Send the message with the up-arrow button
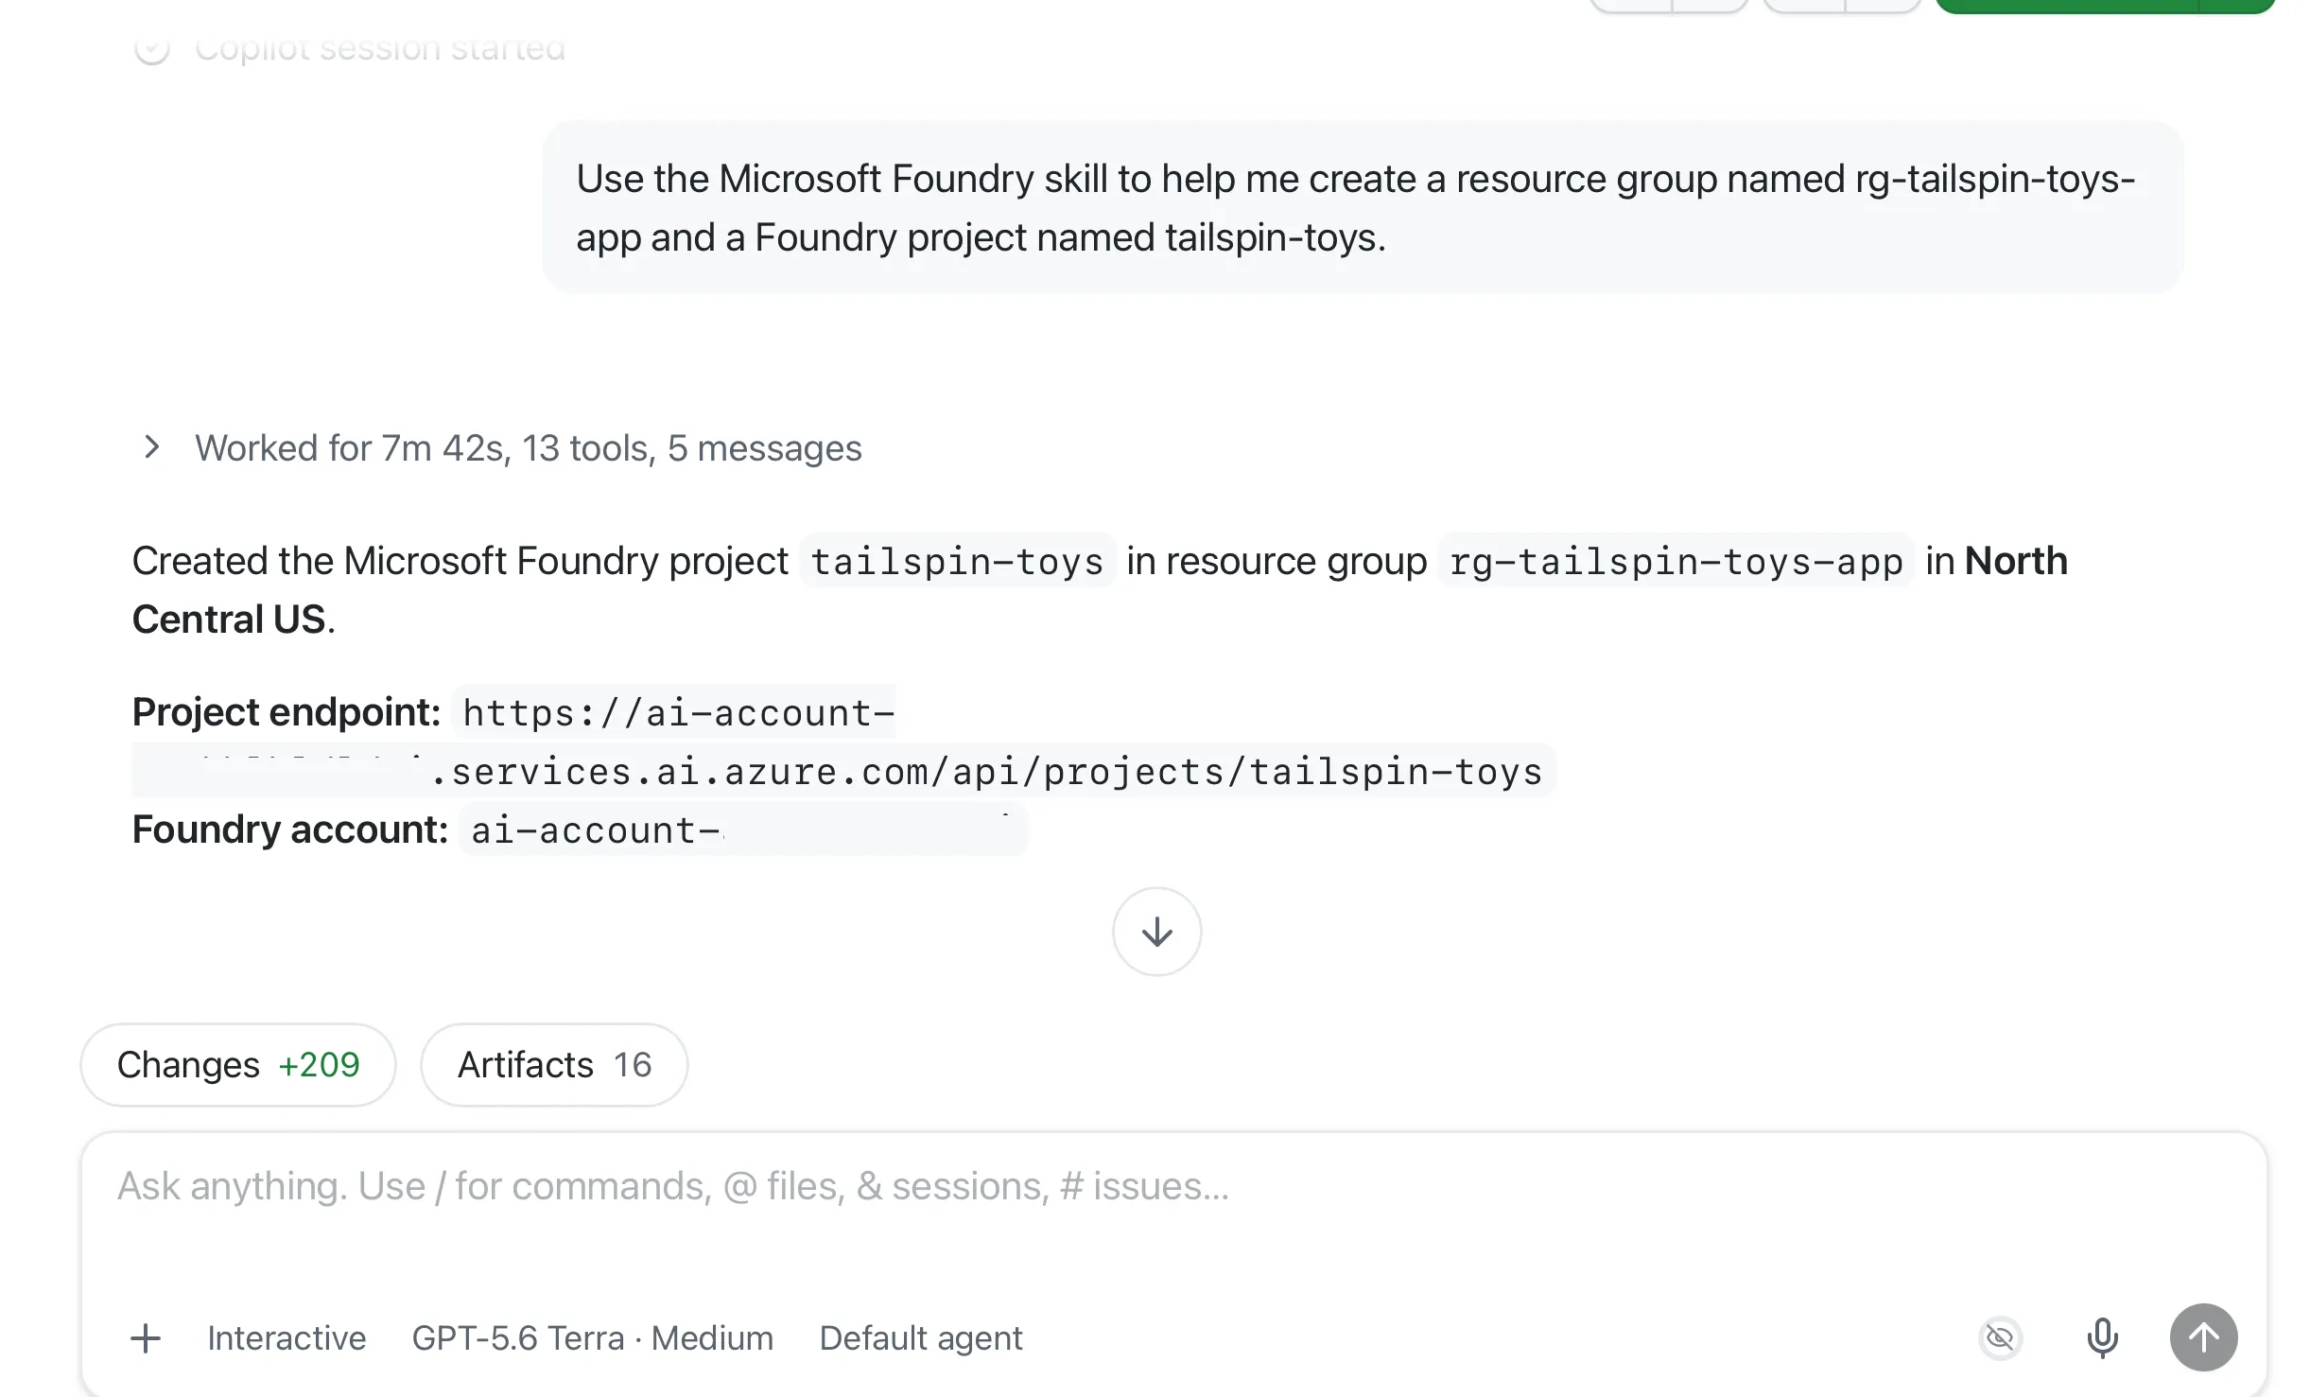This screenshot has width=2310, height=1397. [x=2203, y=1337]
